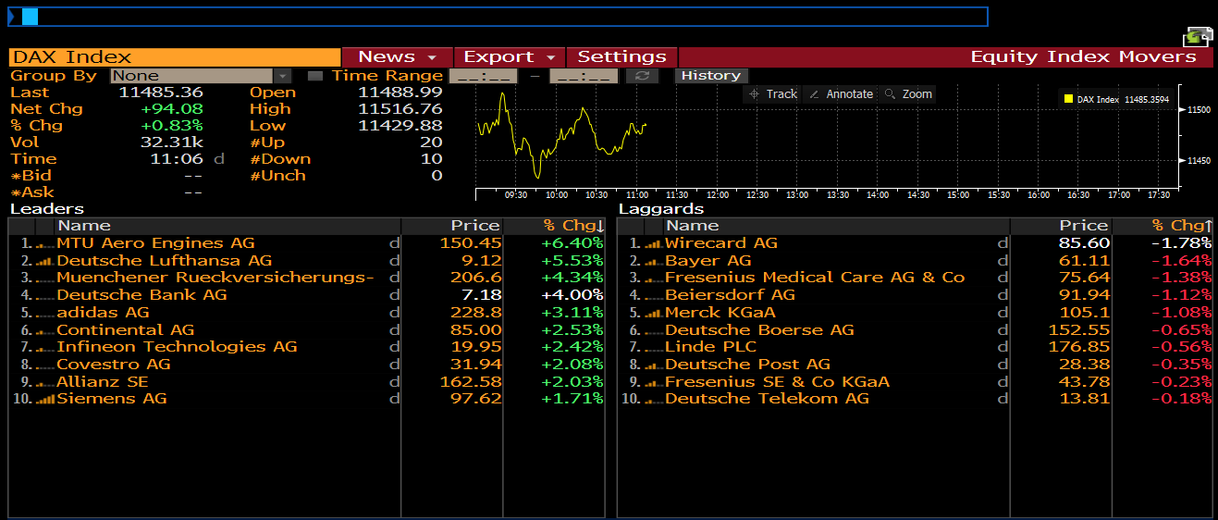Viewport: 1218px width, 520px height.
Task: Open the Settings menu
Action: (x=621, y=57)
